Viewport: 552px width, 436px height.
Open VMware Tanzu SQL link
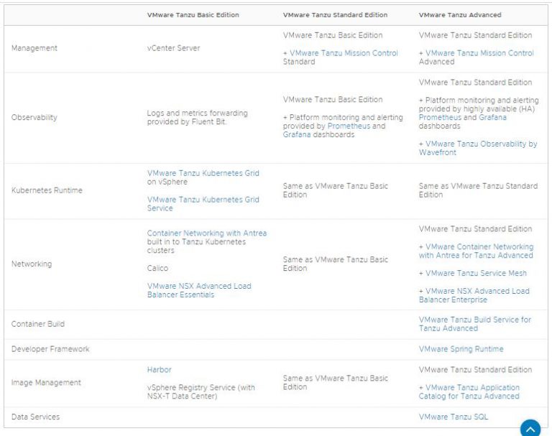(454, 417)
